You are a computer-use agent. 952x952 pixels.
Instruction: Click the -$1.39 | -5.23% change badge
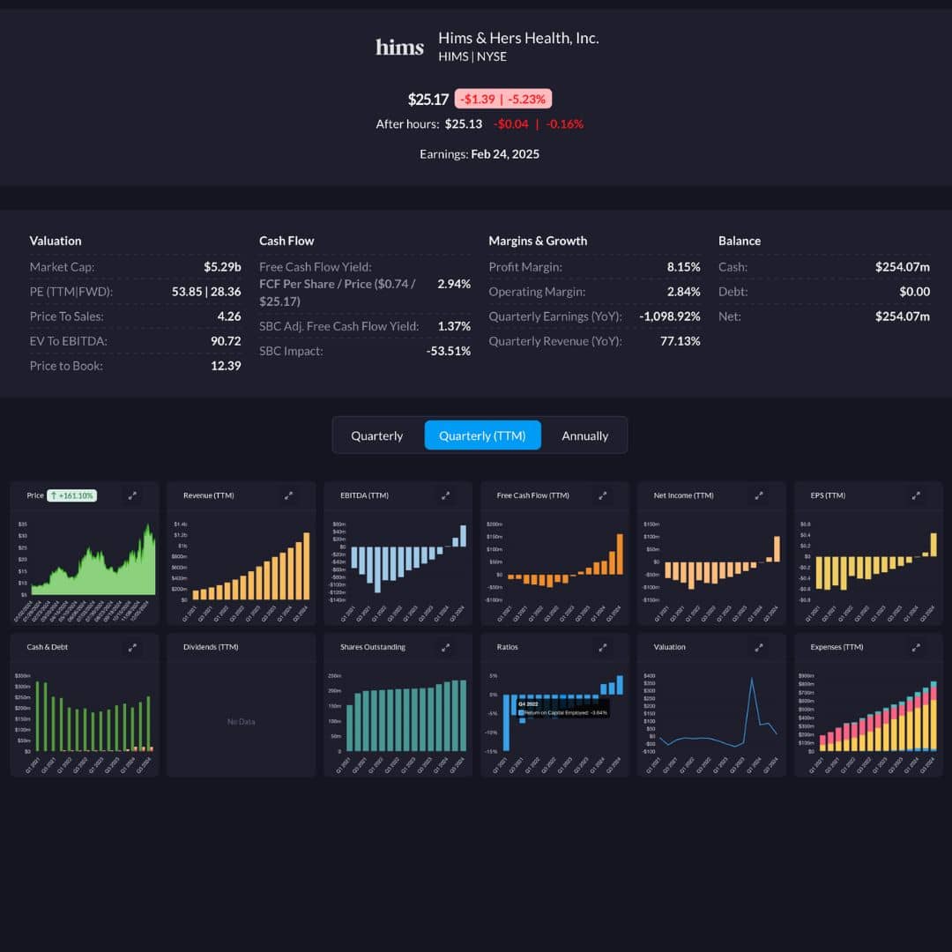[502, 99]
